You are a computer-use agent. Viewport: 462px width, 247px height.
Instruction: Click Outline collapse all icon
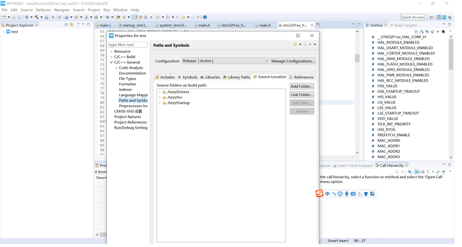(x=416, y=32)
